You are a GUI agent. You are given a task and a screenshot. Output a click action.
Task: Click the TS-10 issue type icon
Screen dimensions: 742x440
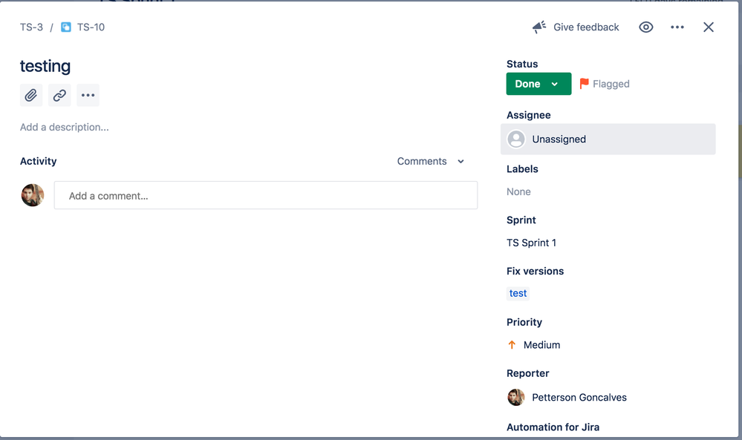65,27
